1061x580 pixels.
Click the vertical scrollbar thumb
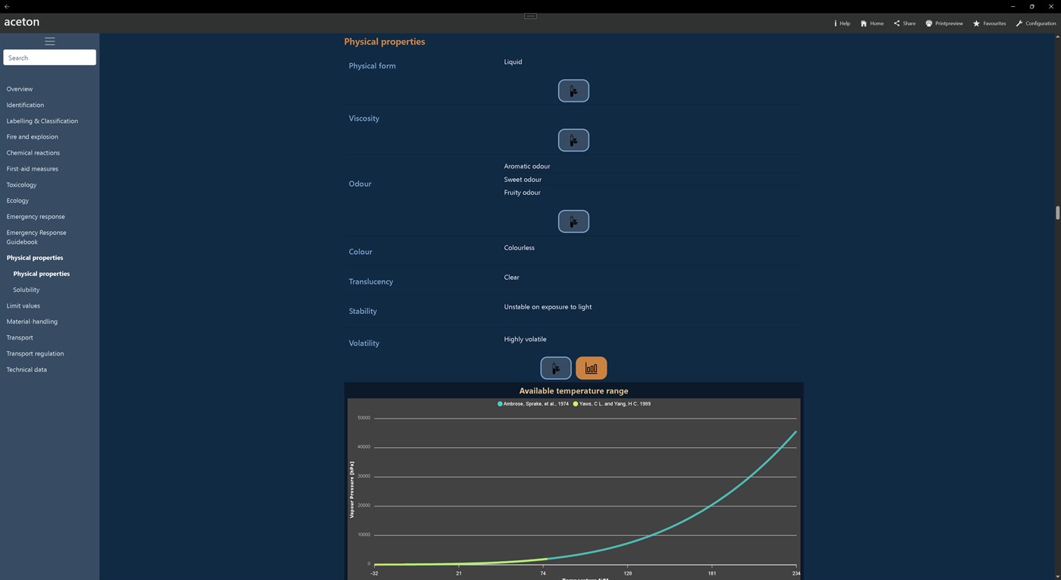point(1057,212)
